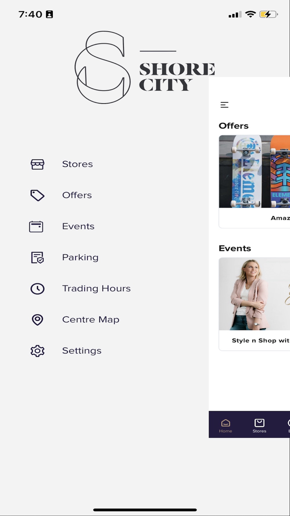Tap the Events calendar icon
290x516 pixels.
(36, 227)
